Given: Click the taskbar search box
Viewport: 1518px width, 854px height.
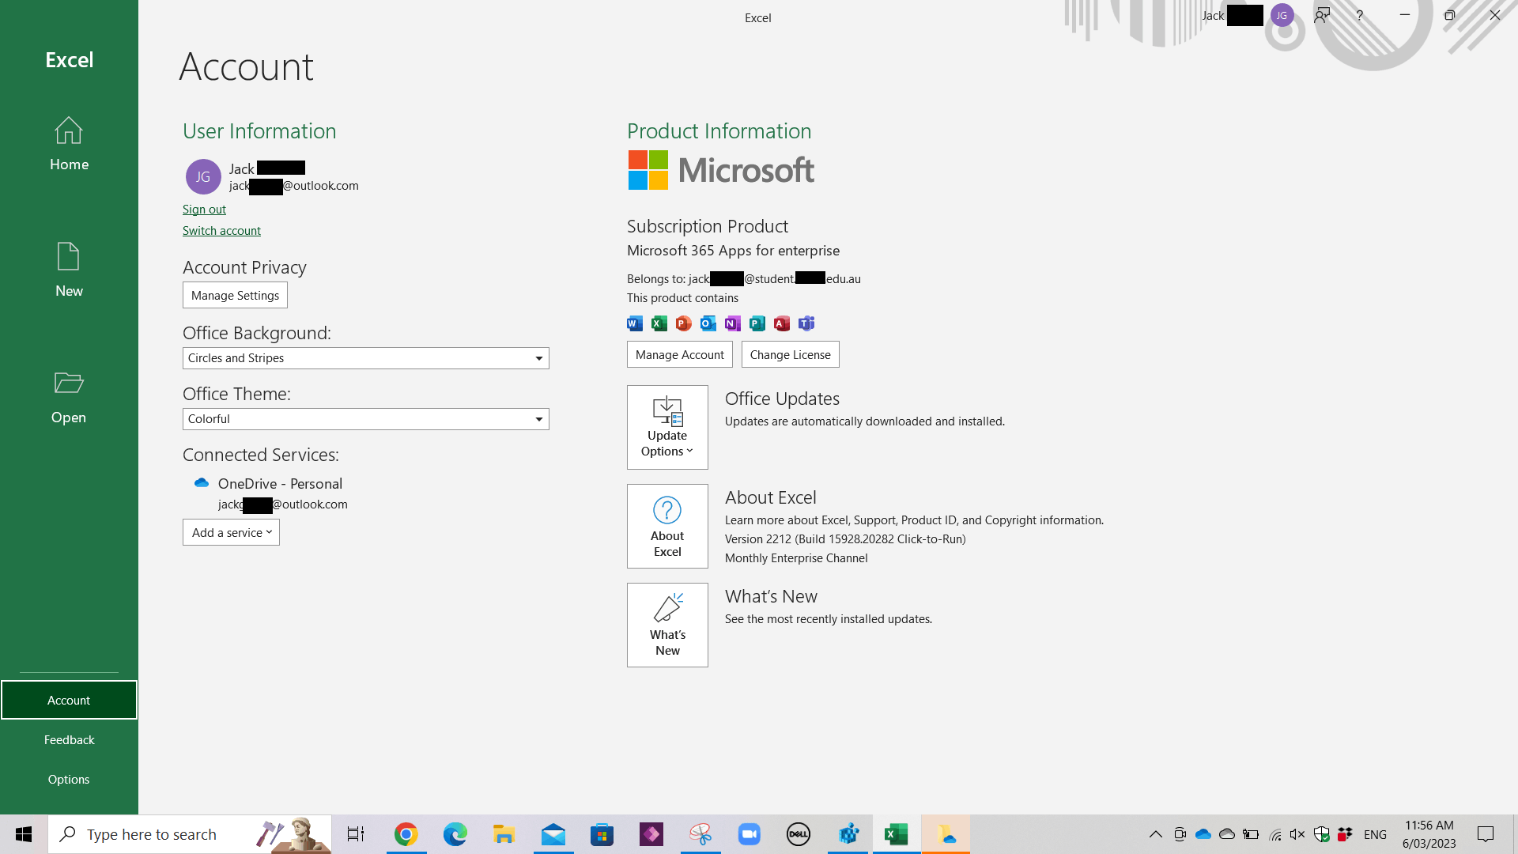Looking at the screenshot, I should click(x=190, y=834).
